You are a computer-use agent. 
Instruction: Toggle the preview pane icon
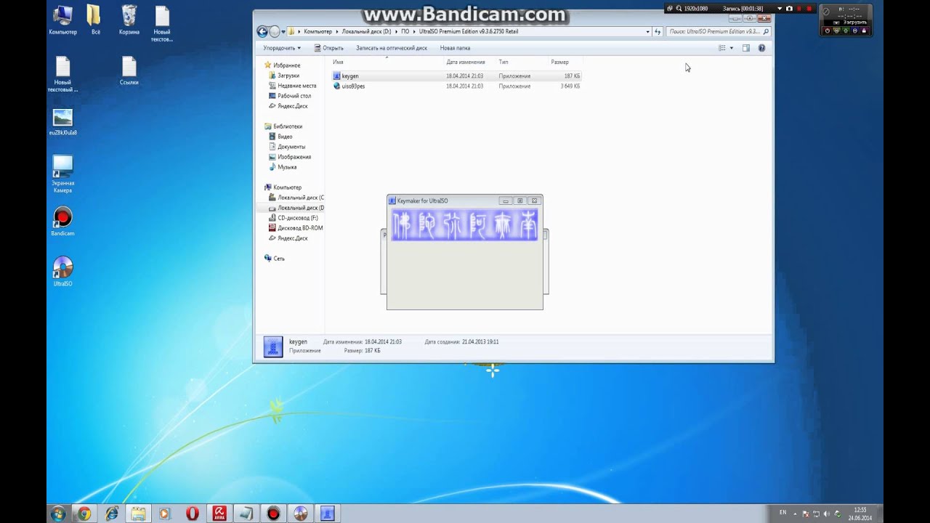(x=746, y=48)
